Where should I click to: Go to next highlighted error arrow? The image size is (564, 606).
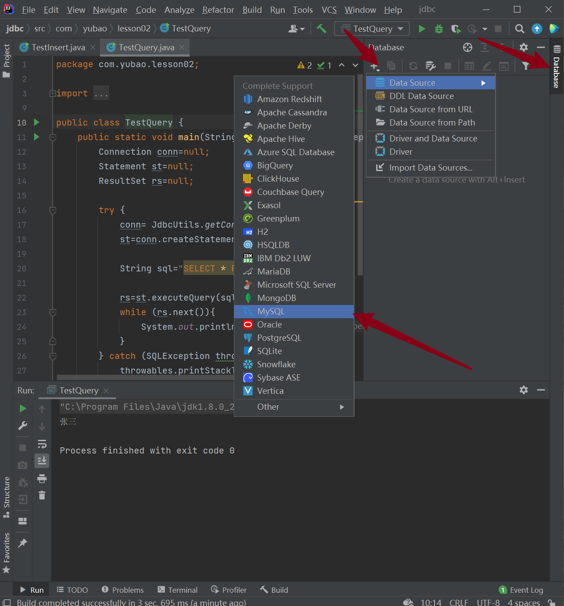click(x=355, y=65)
